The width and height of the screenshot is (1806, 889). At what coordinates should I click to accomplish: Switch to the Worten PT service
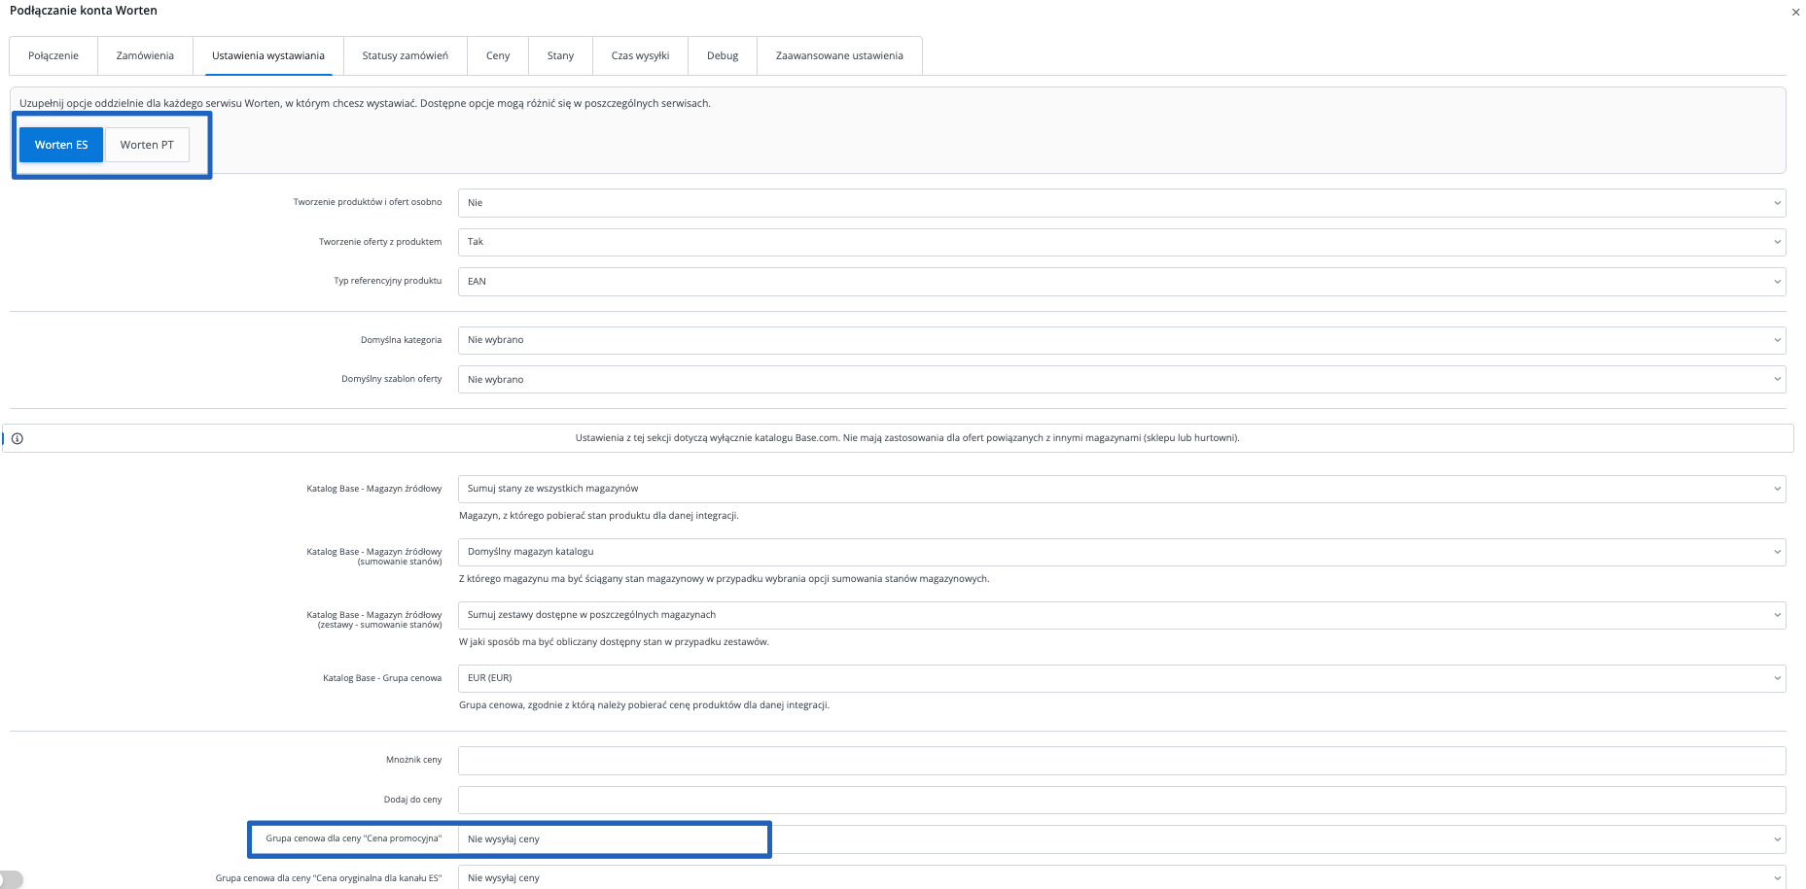[147, 145]
